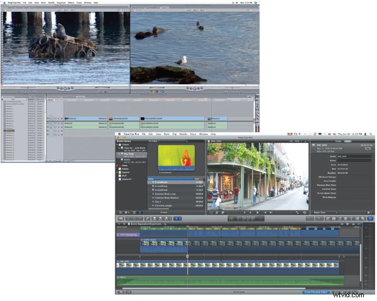
Task: Reject the clip with red X button
Action: point(140,219)
